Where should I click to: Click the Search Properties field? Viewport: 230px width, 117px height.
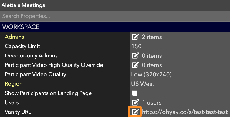(115, 16)
